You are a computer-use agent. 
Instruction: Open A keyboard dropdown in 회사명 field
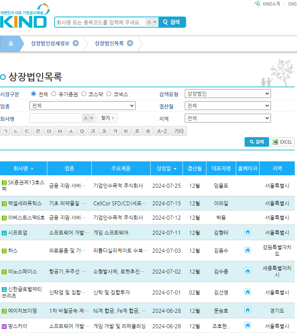click(88, 118)
